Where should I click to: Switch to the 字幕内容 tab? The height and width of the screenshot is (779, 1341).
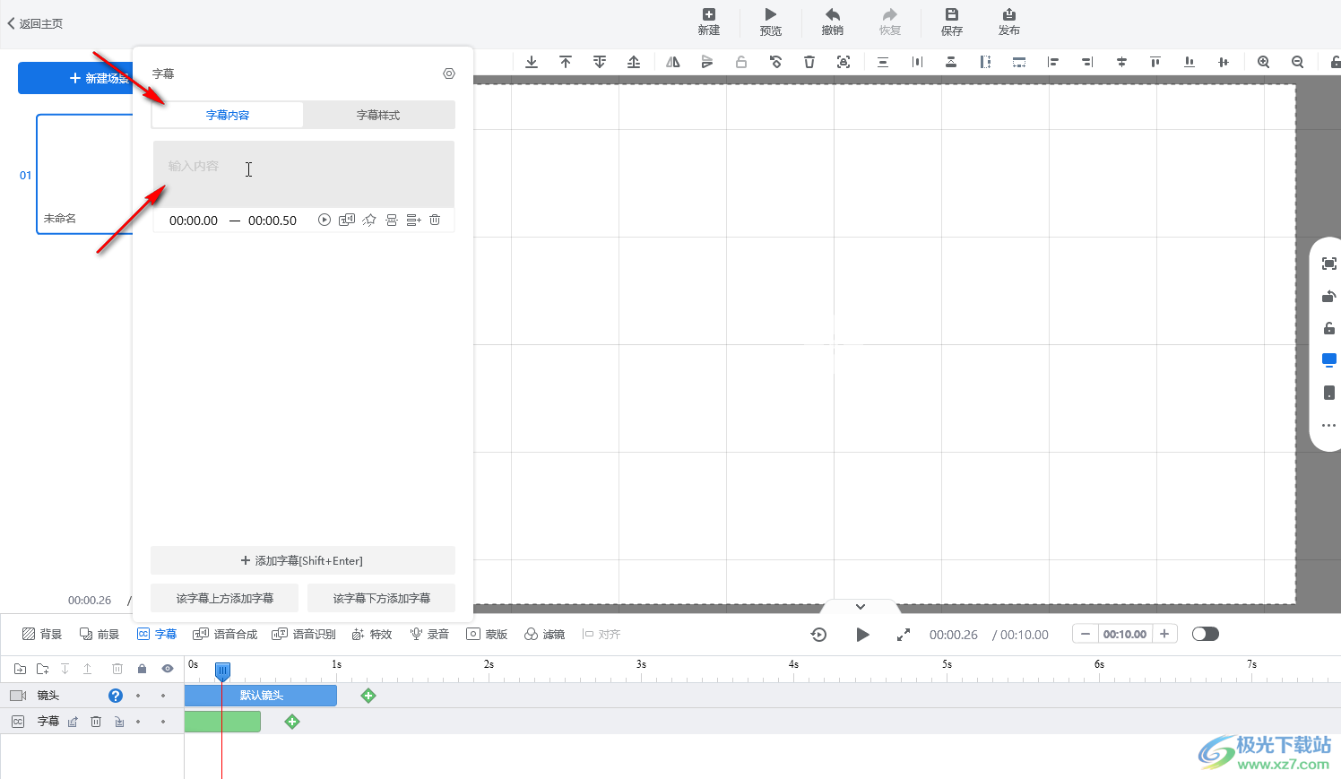[x=228, y=115]
